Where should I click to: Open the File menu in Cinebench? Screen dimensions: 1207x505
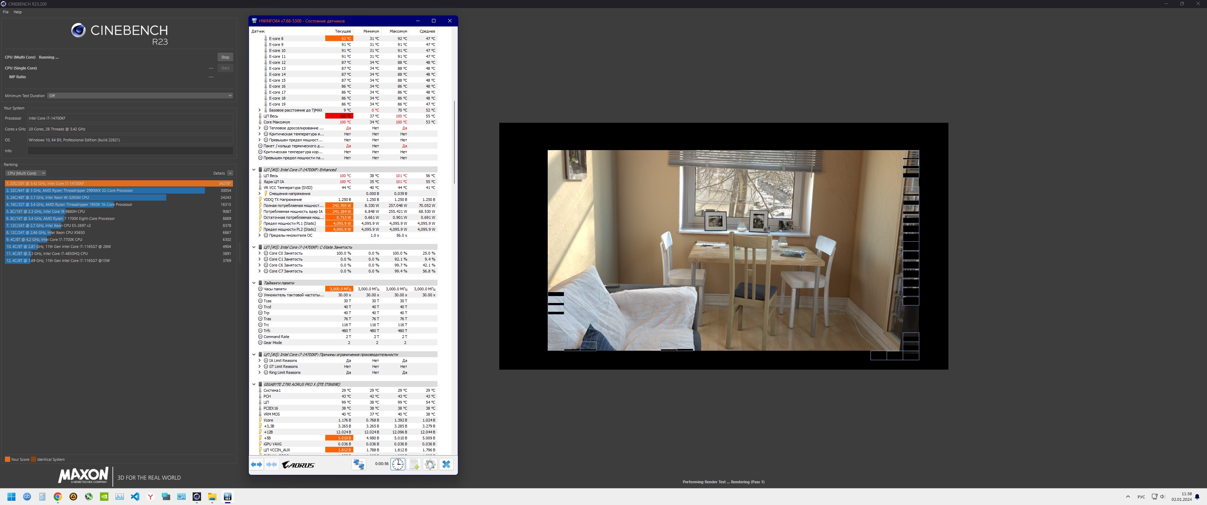[6, 12]
